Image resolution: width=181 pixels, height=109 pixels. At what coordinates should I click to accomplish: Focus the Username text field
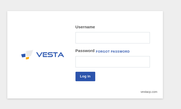(113, 38)
